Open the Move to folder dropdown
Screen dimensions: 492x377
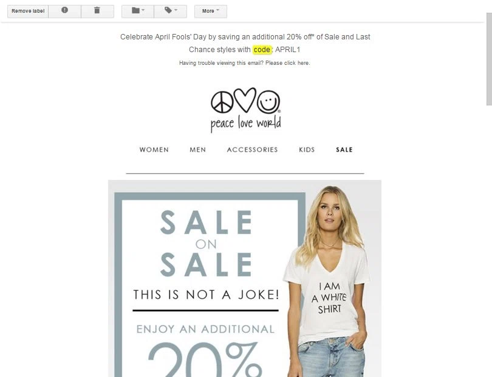(138, 11)
